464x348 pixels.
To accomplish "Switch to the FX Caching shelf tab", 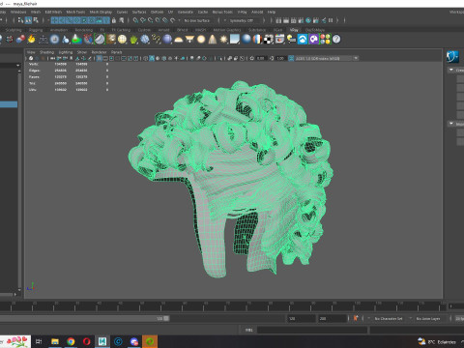I will click(x=121, y=30).
